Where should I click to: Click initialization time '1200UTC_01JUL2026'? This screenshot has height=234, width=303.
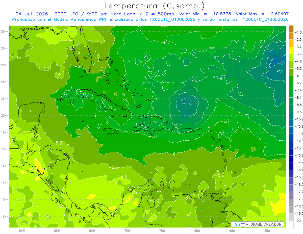[x=172, y=19]
